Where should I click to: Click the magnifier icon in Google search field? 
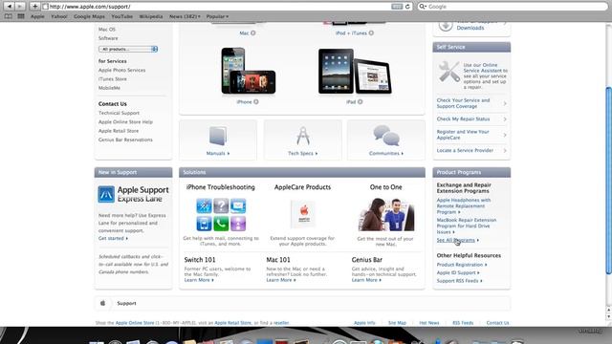coord(423,7)
